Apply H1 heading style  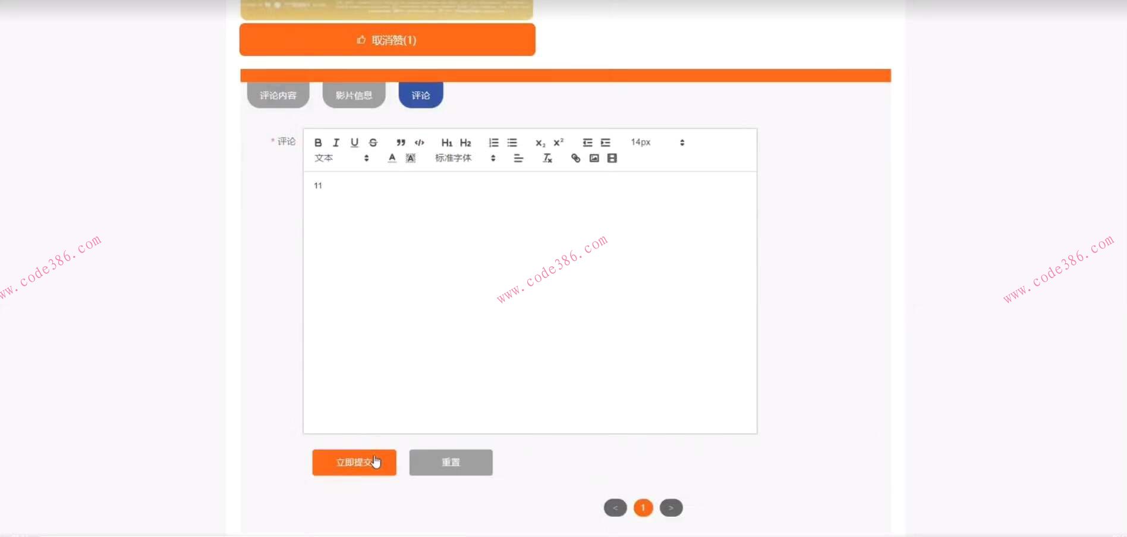(x=446, y=143)
